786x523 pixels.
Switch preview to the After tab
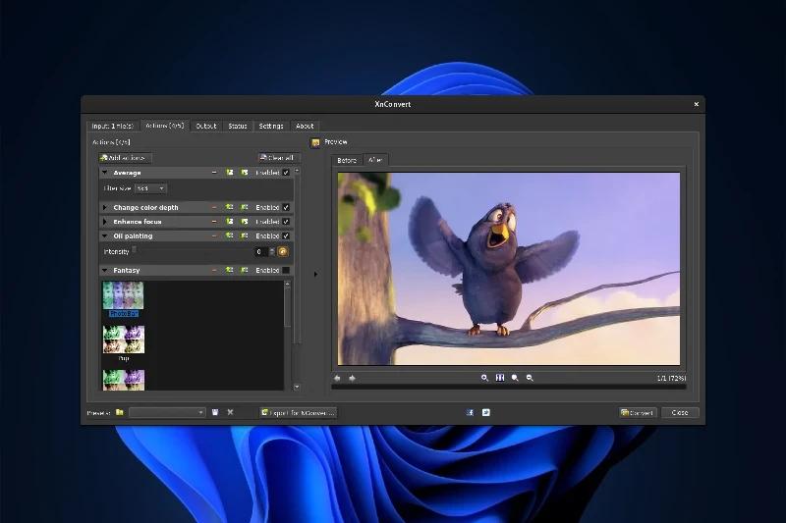[x=375, y=160]
